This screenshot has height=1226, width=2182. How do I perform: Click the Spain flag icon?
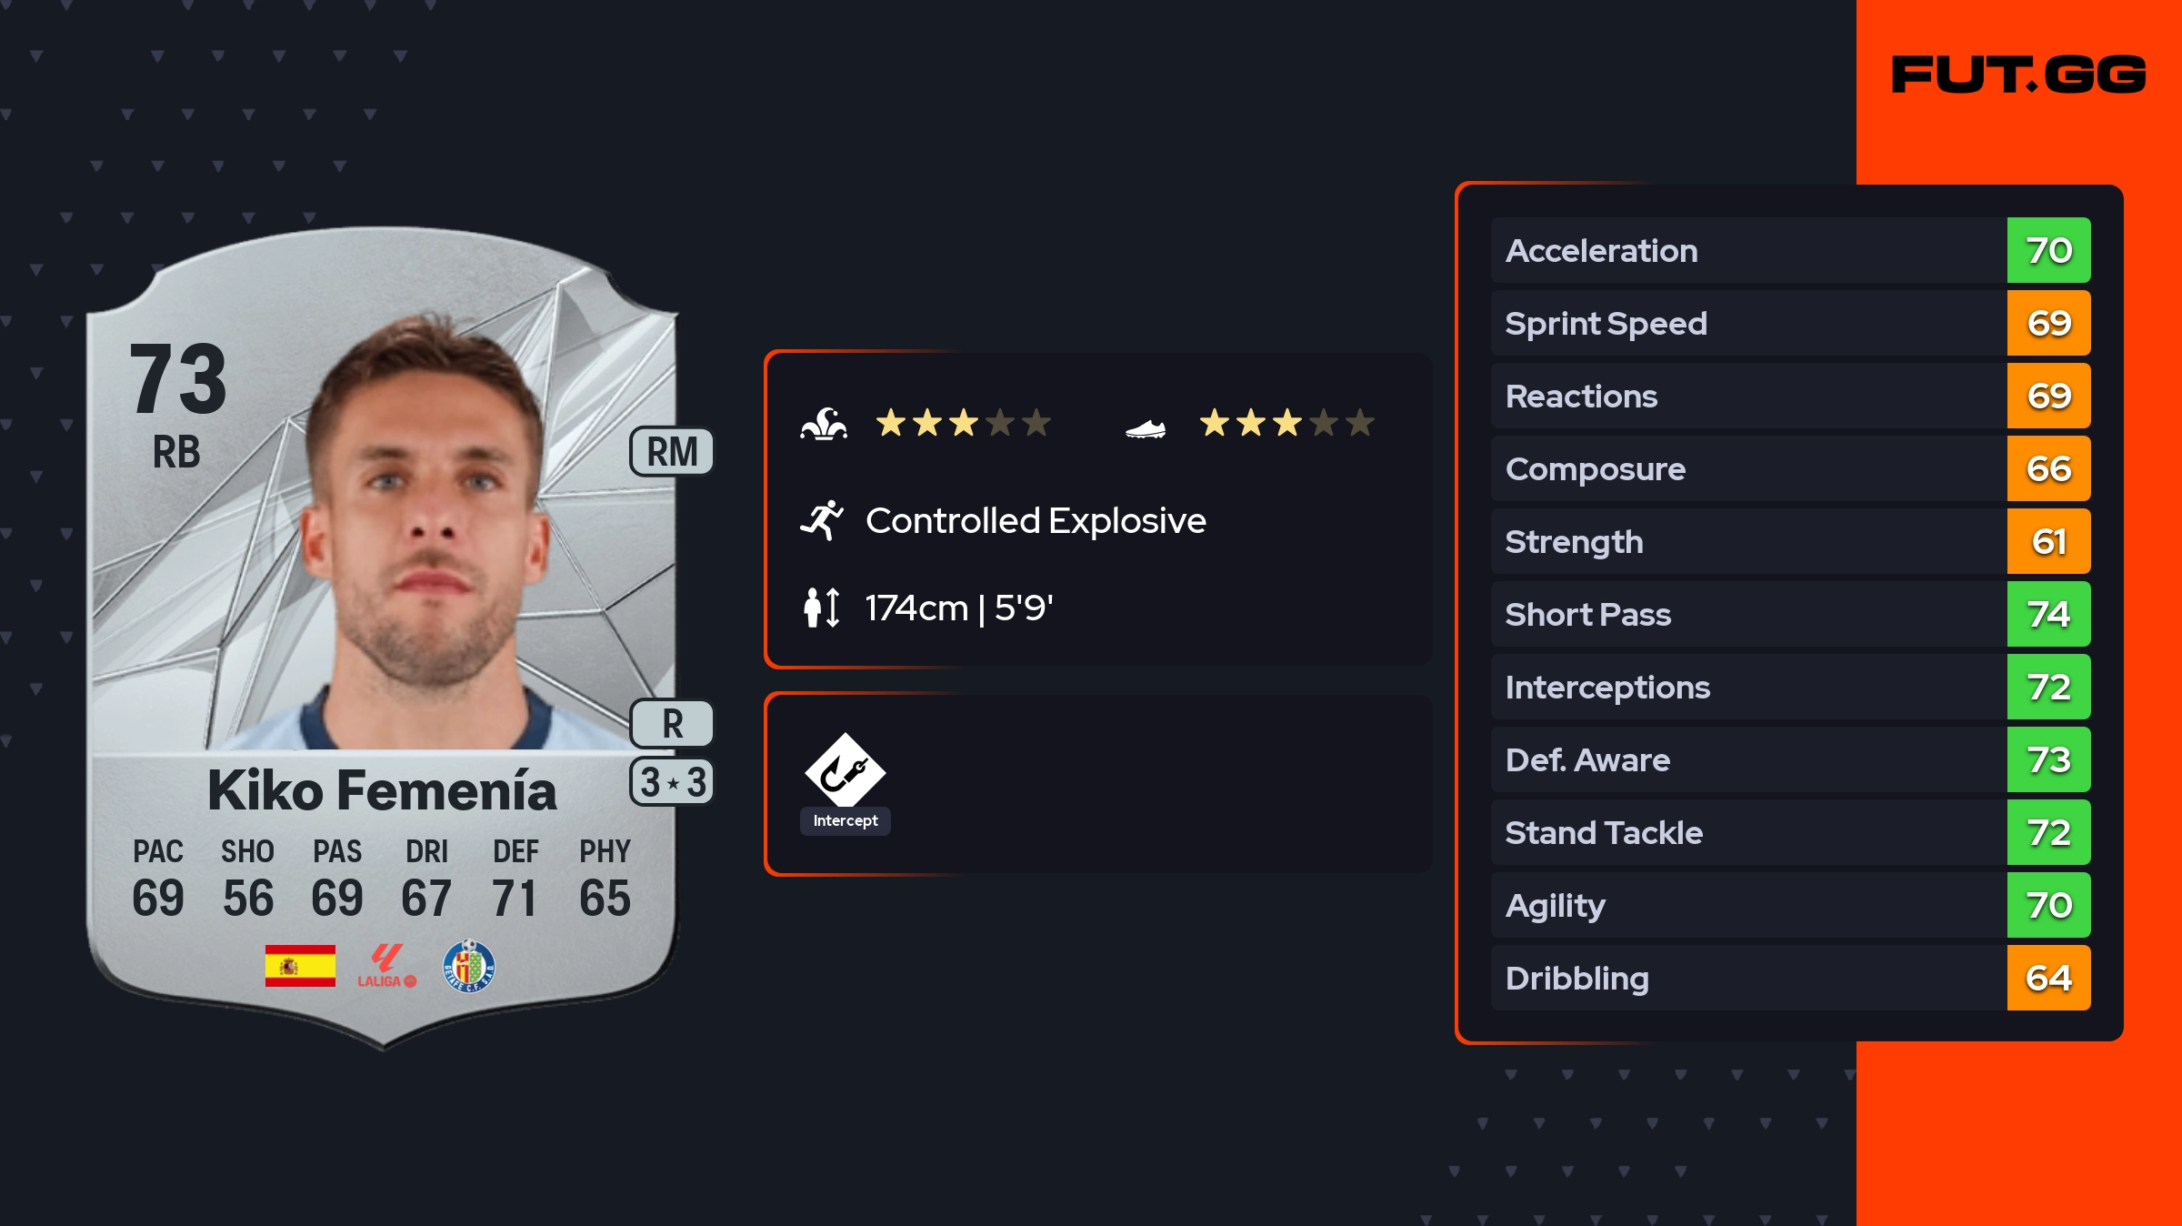(x=300, y=966)
